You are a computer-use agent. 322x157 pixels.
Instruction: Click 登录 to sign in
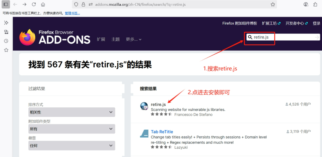click(316, 23)
